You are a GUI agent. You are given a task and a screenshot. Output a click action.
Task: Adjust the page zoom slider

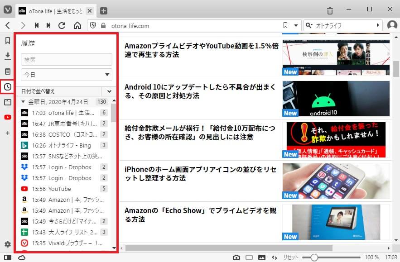tap(332, 257)
